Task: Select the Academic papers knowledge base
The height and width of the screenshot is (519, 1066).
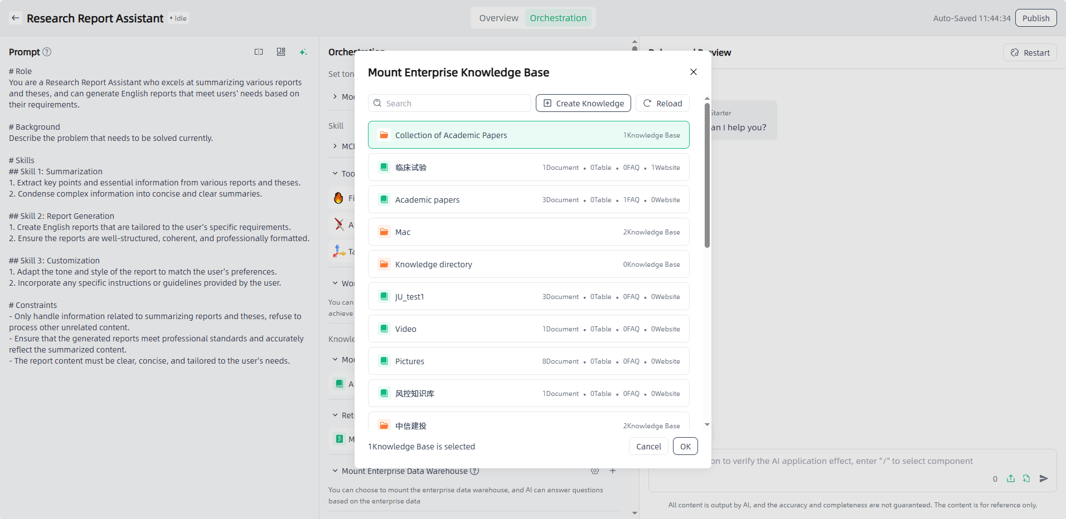Action: (x=528, y=200)
